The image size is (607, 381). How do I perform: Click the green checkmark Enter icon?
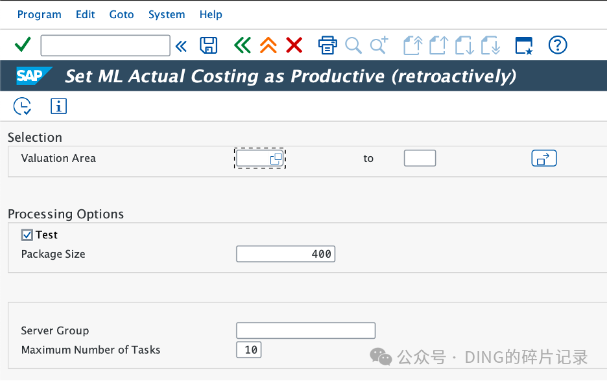(x=23, y=45)
